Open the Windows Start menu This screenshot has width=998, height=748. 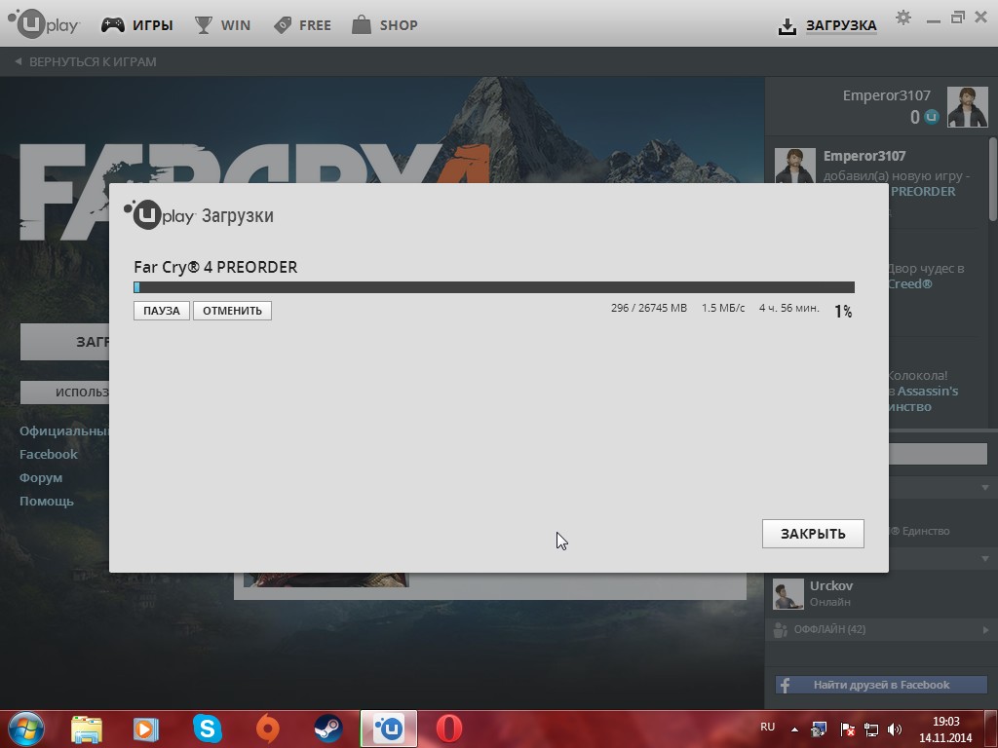(26, 729)
